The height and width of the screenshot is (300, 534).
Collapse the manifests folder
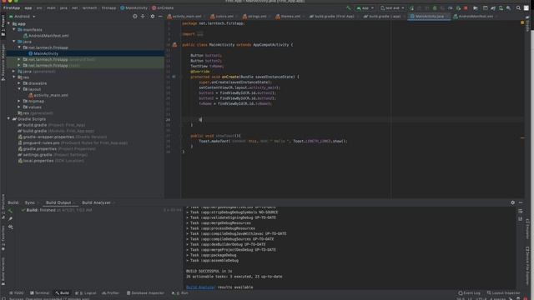point(14,30)
